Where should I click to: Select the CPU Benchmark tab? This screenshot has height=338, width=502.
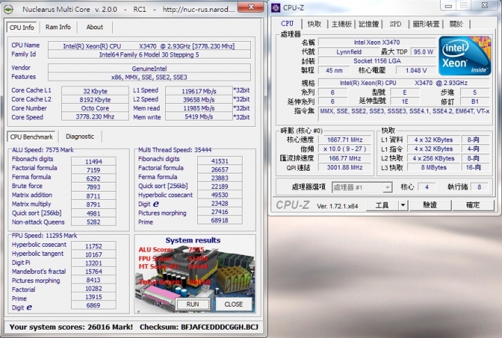coord(31,137)
